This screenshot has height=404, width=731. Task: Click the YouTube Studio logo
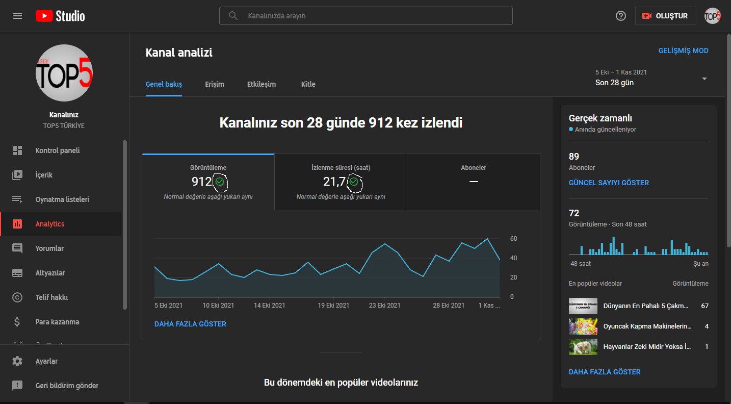(x=60, y=16)
